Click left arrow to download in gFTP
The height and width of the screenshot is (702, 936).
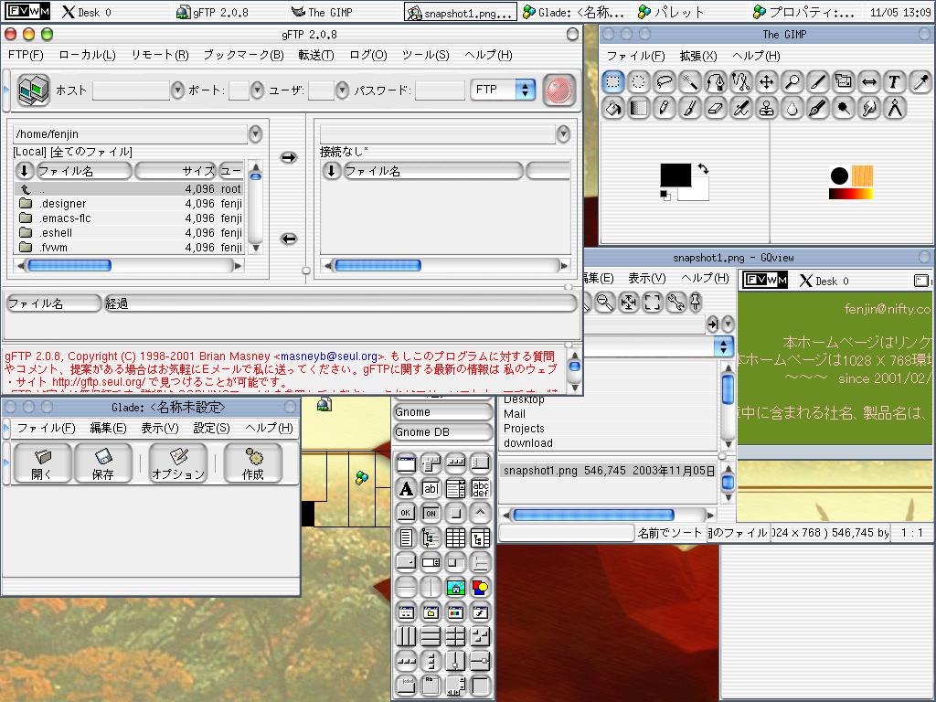[x=289, y=239]
